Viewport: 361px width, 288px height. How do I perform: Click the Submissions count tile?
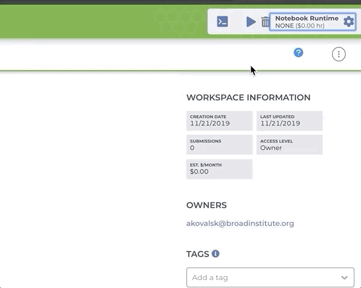(220, 145)
